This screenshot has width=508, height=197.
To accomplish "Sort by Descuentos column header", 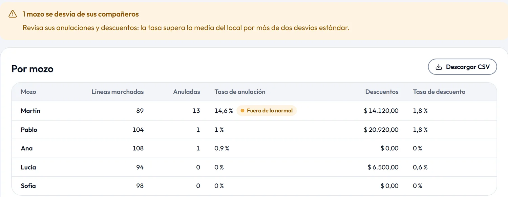I will pyautogui.click(x=382, y=92).
